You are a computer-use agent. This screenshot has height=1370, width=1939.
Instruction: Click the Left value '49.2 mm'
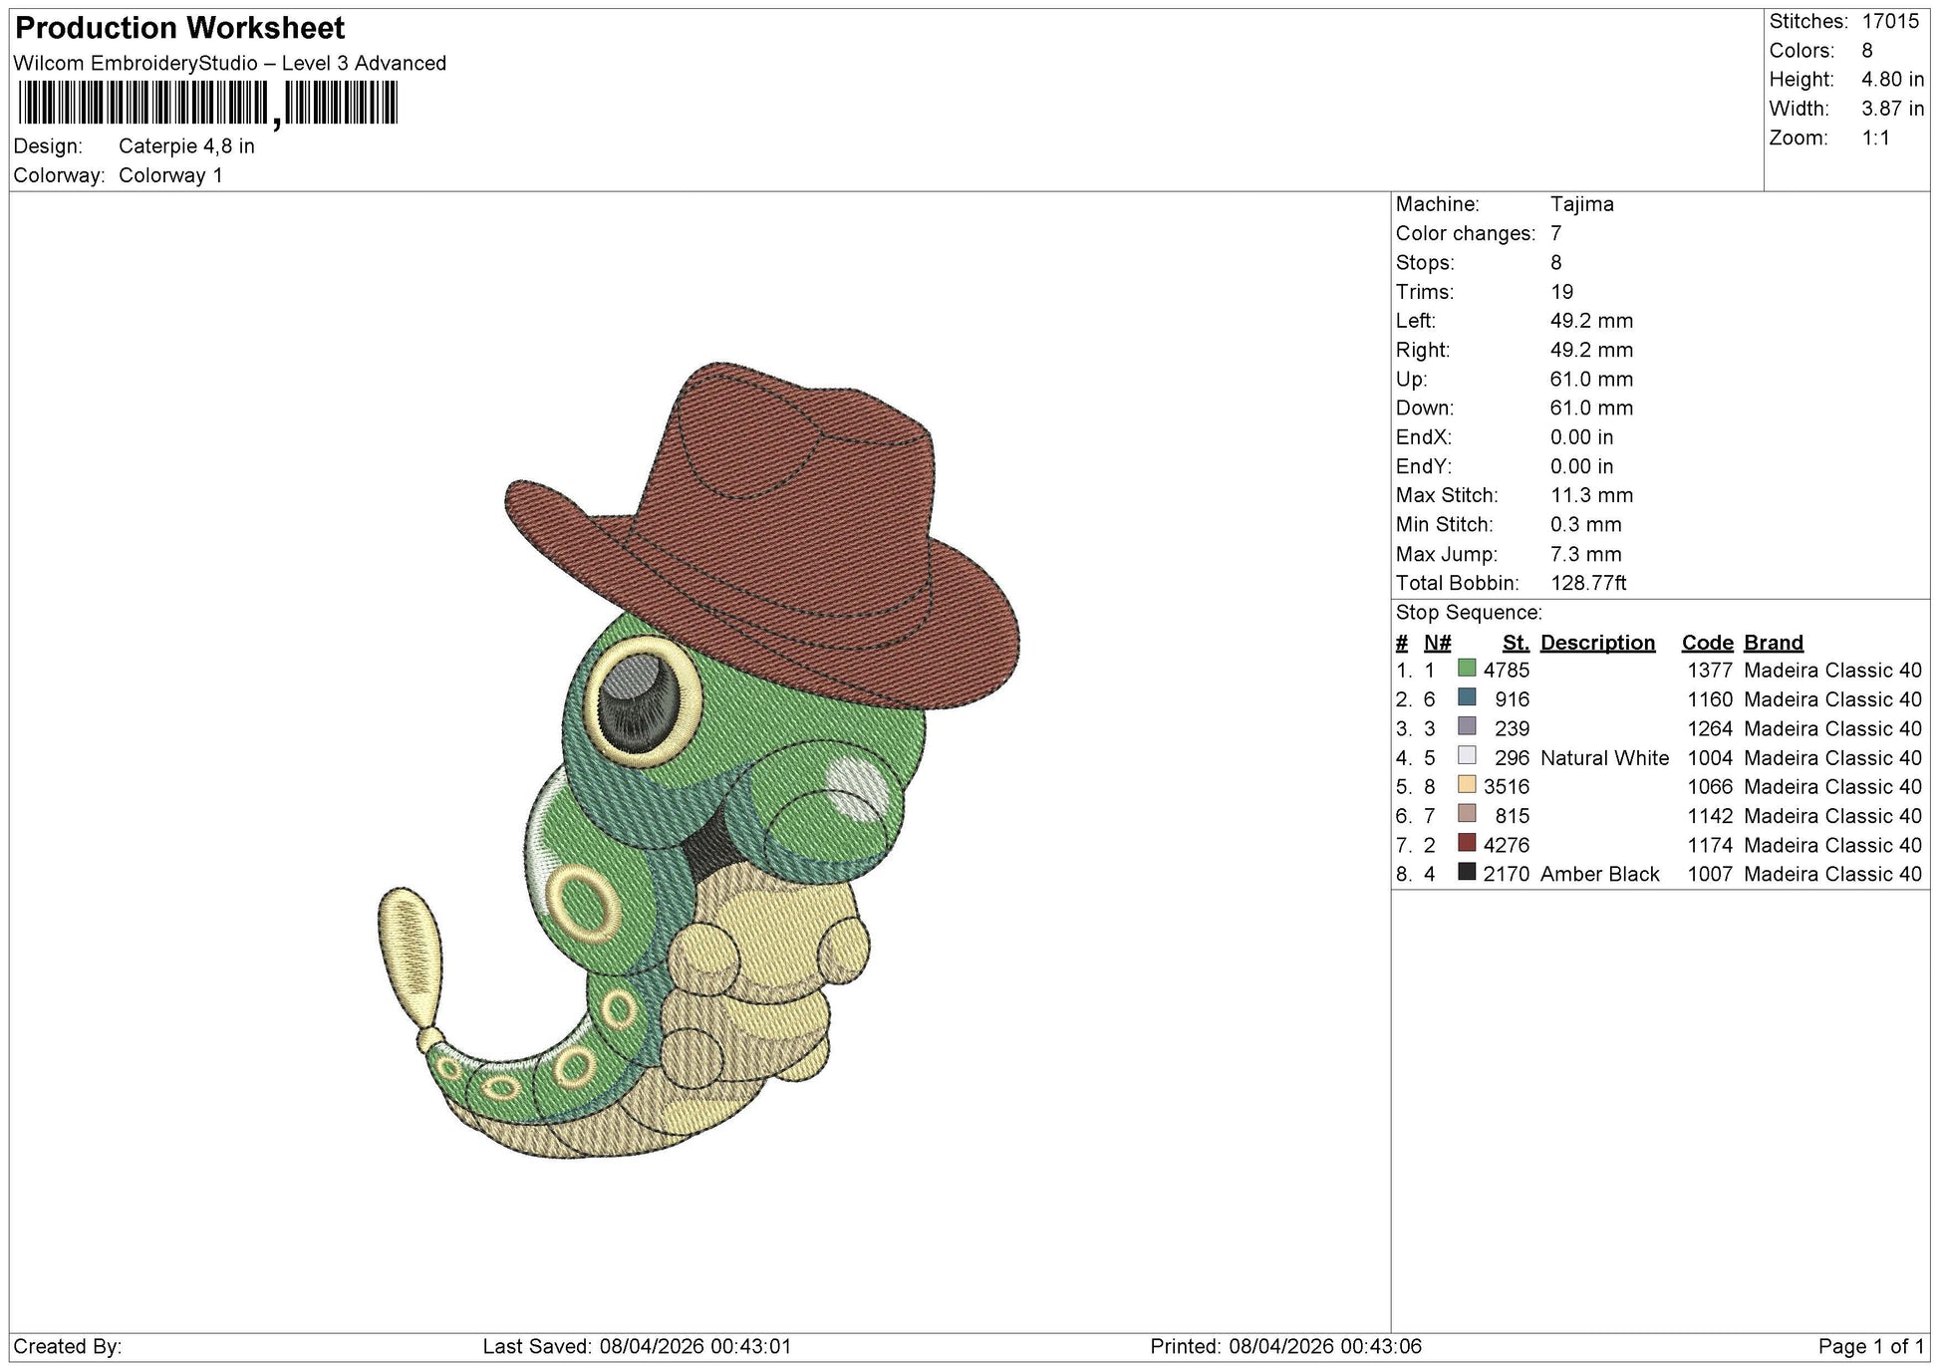pos(1591,321)
